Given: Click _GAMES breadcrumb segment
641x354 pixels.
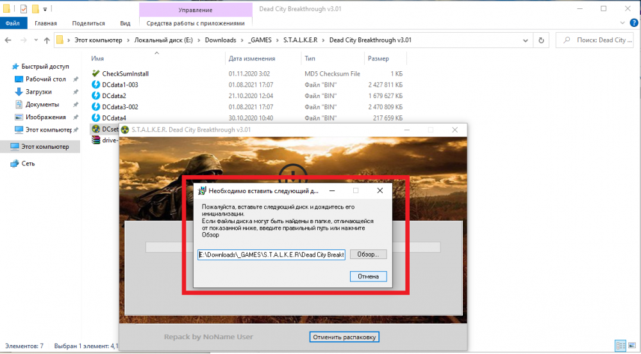Looking at the screenshot, I should pyautogui.click(x=260, y=40).
